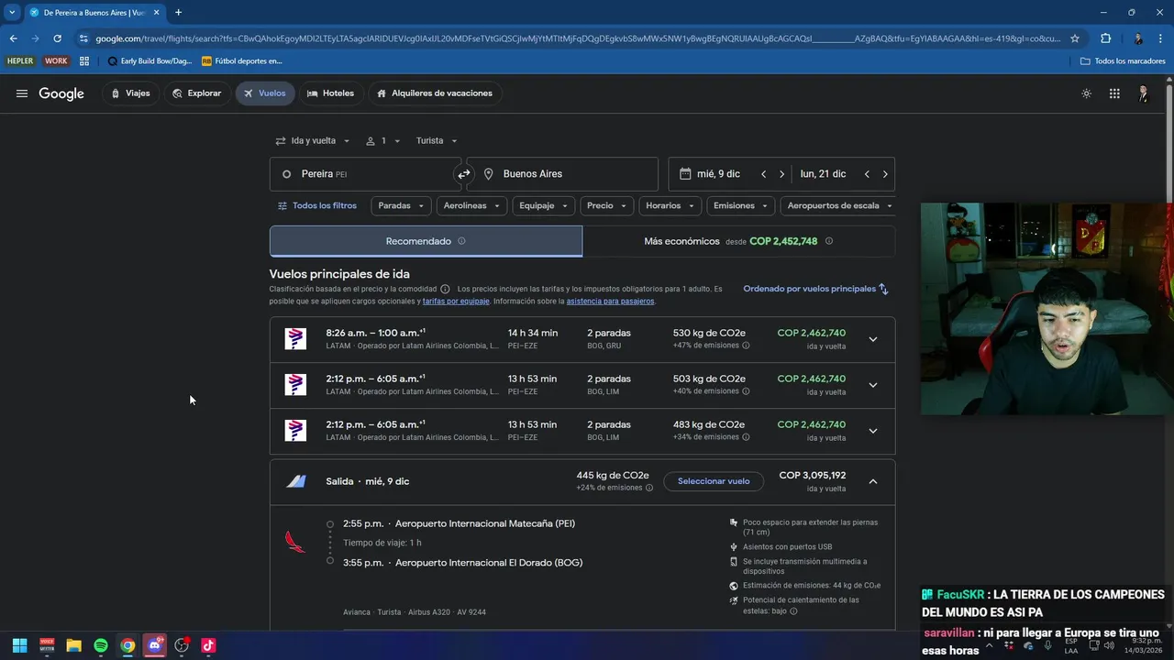Move the lun, 21 dic date later
The height and width of the screenshot is (660, 1174).
pyautogui.click(x=885, y=174)
